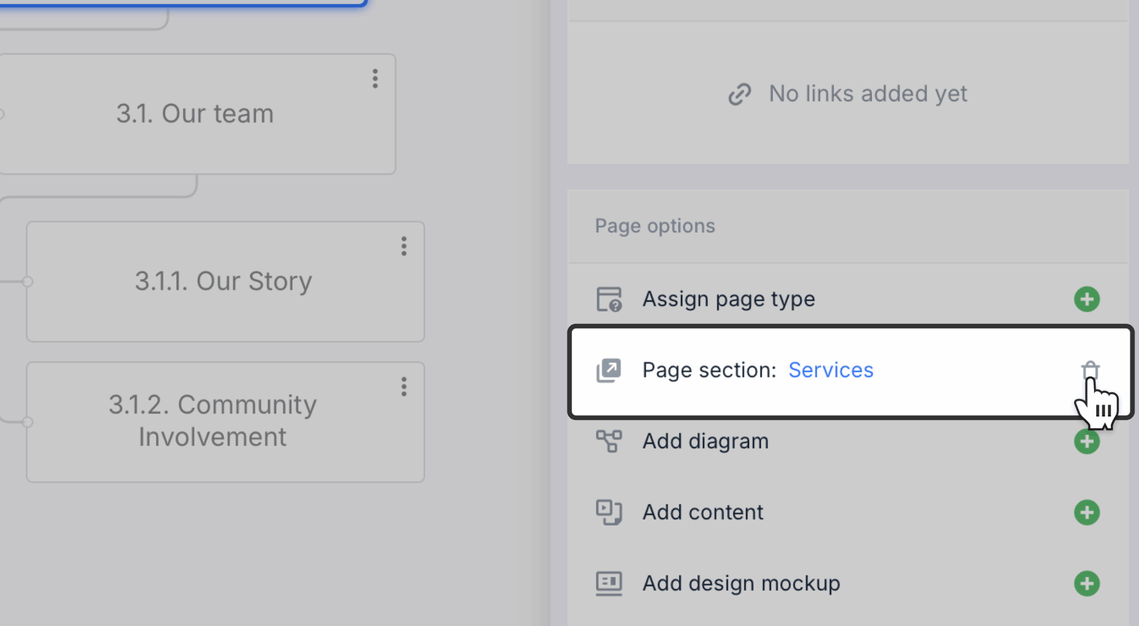The width and height of the screenshot is (1139, 626).
Task: Click the connector node left of Our Story
Action: pyautogui.click(x=28, y=282)
